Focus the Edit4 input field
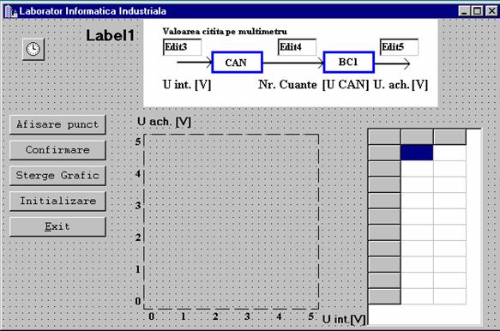500x331 pixels. (x=297, y=47)
